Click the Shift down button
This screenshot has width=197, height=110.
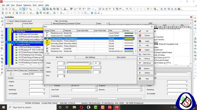coord(146,63)
